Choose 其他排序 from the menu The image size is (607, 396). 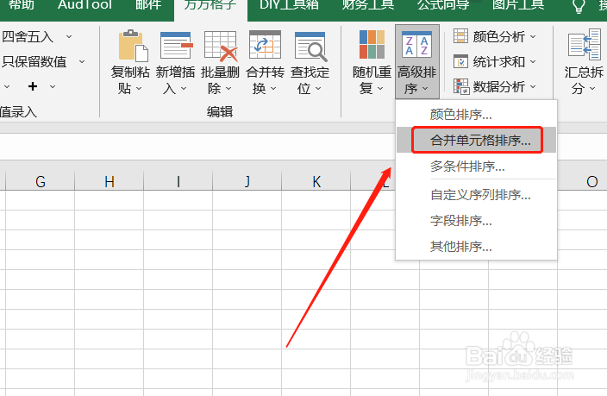click(476, 246)
